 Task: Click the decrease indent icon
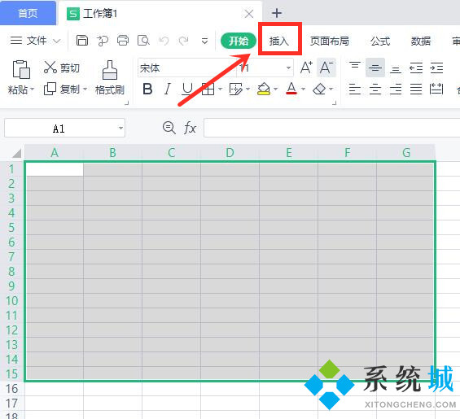click(416, 68)
